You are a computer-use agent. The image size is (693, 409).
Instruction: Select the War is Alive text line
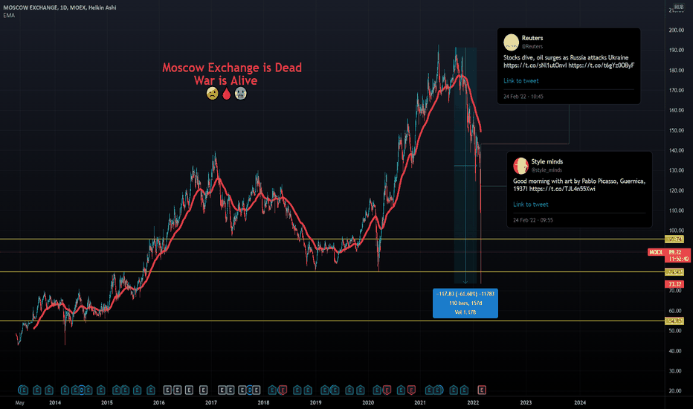226,80
